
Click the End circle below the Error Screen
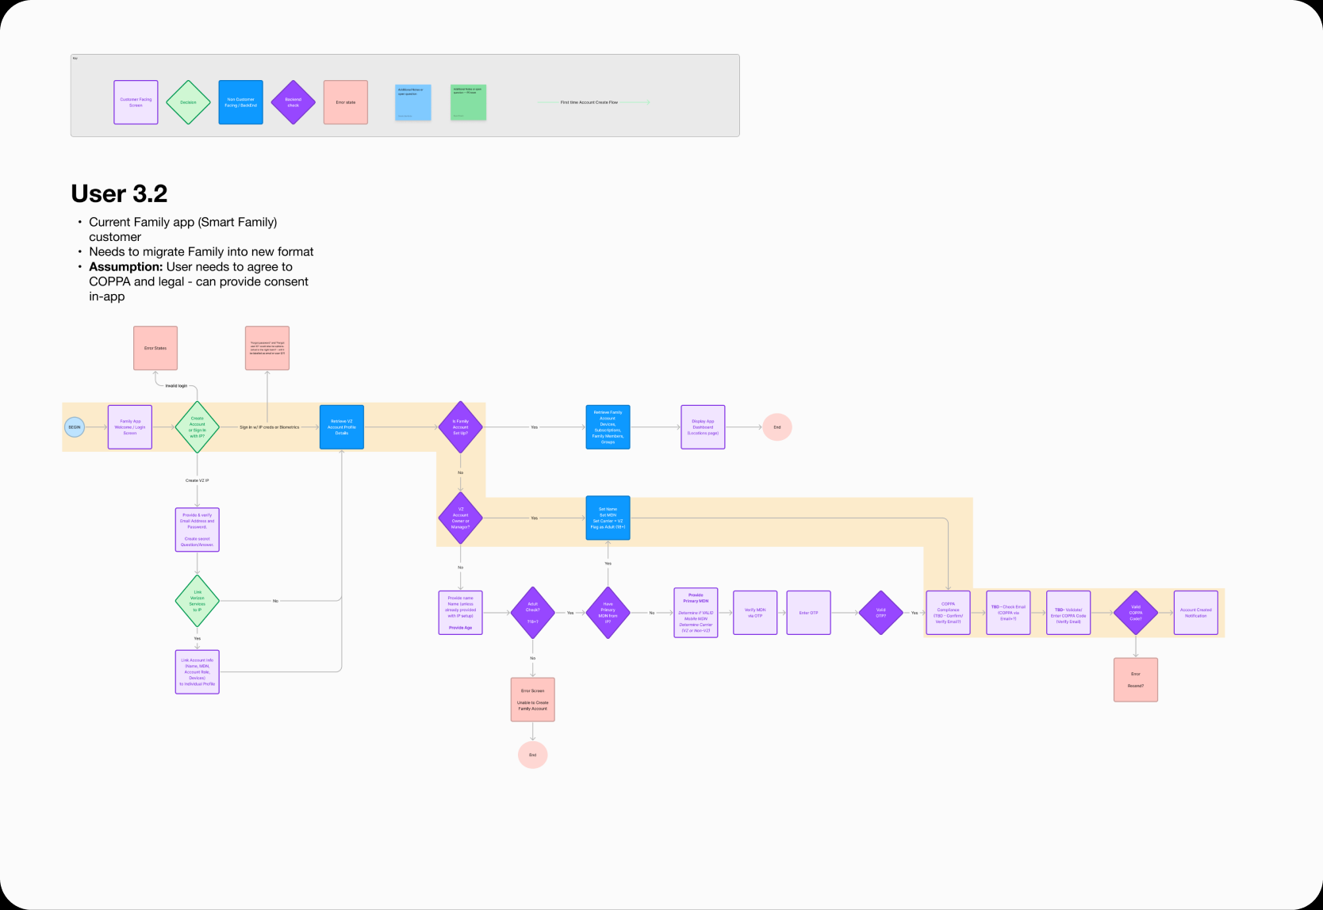tap(532, 755)
